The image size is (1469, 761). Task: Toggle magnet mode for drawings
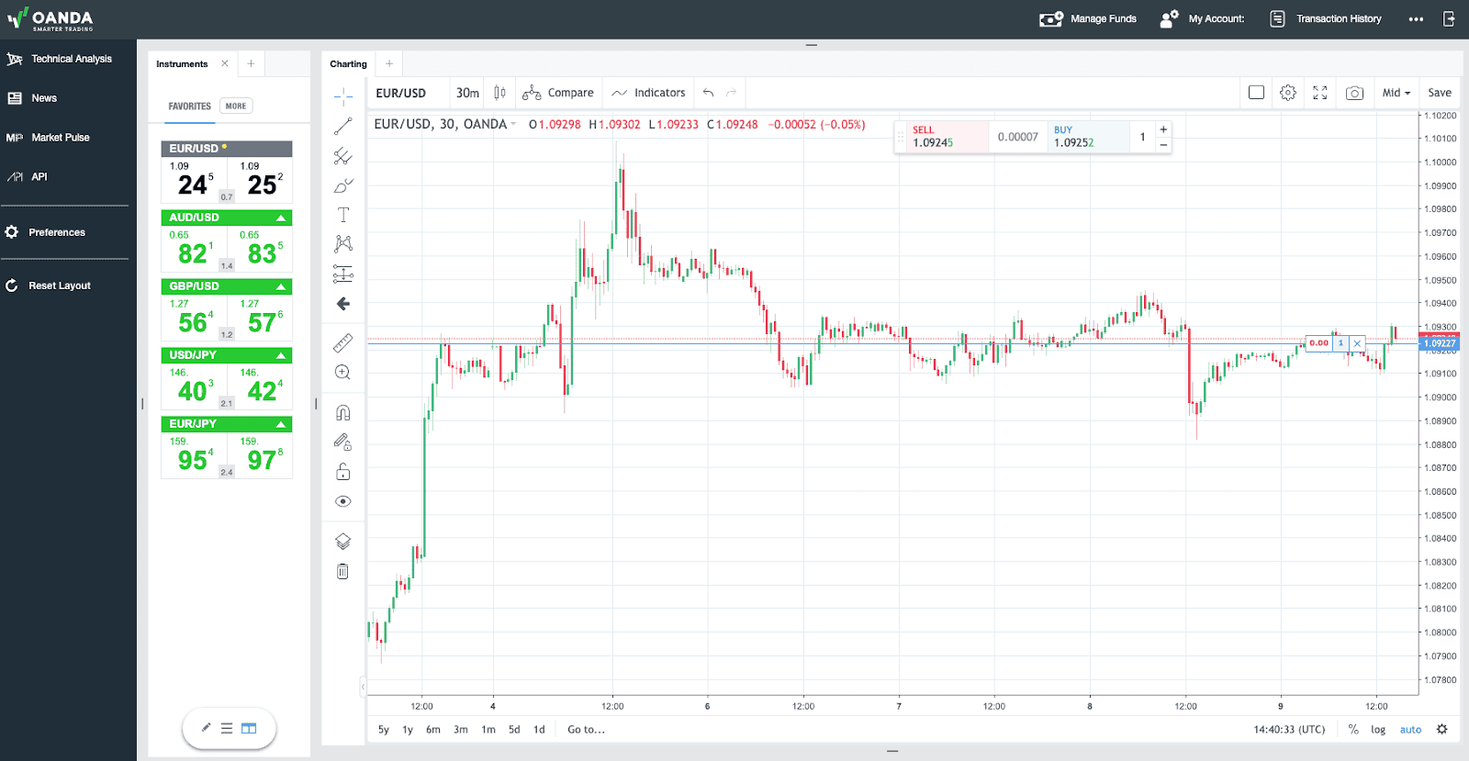(343, 413)
